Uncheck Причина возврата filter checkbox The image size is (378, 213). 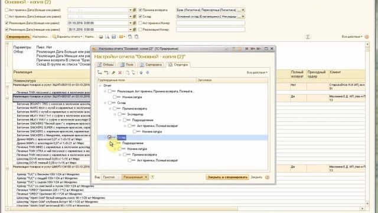tap(141, 10)
